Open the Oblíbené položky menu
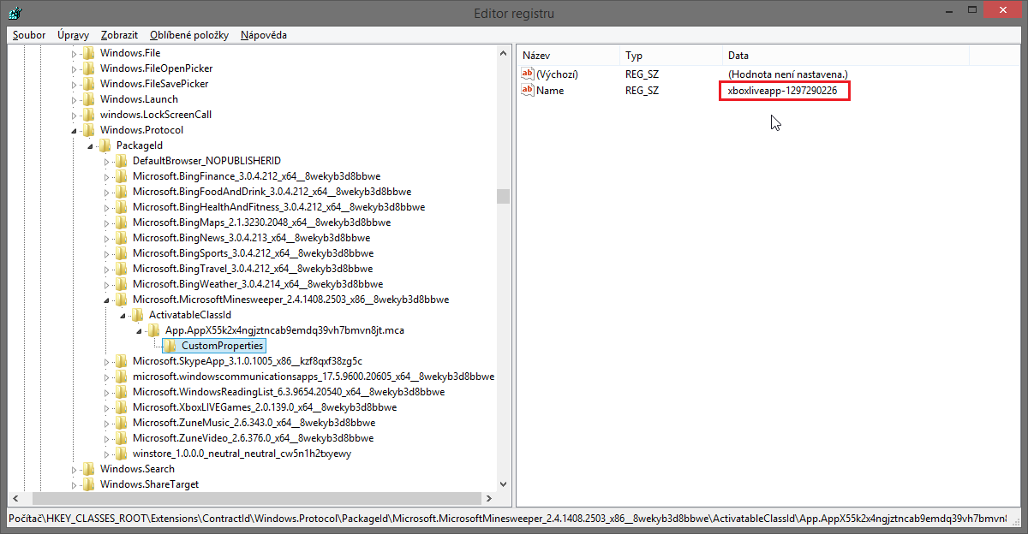Image resolution: width=1028 pixels, height=534 pixels. [x=188, y=35]
